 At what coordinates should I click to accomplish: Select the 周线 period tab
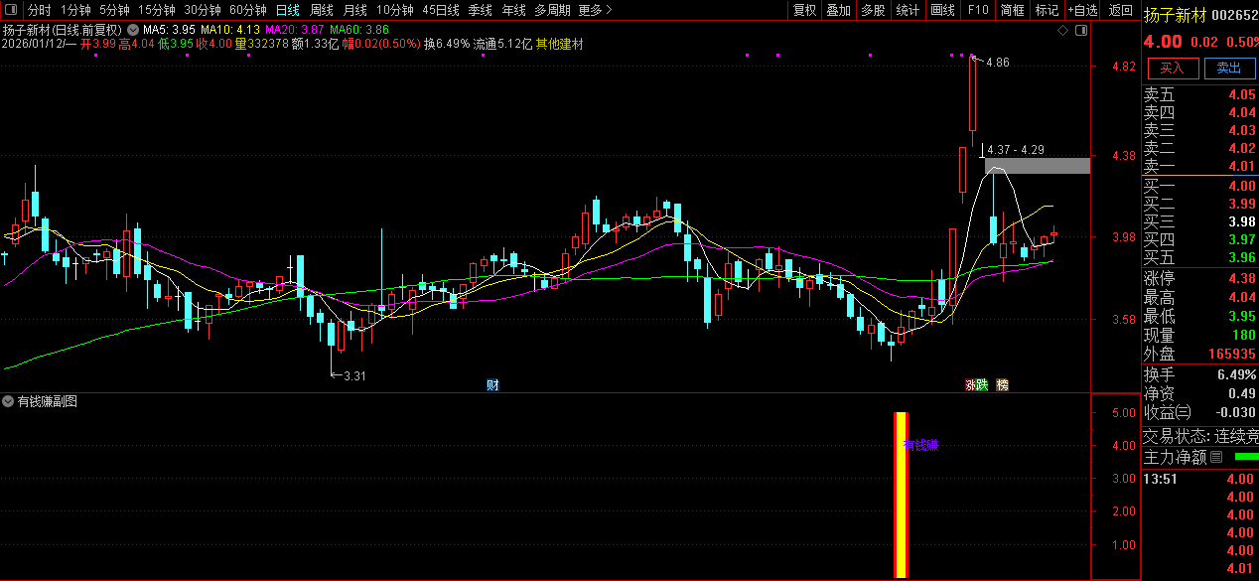point(322,10)
